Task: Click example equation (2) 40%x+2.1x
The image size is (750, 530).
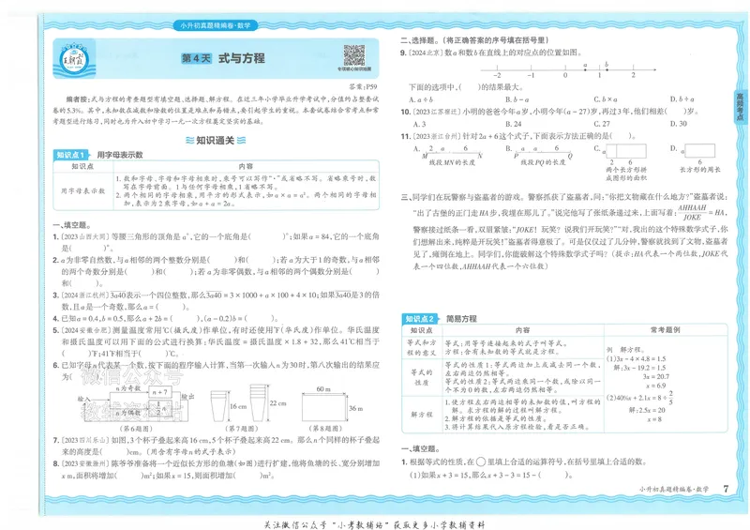Action: (x=639, y=398)
